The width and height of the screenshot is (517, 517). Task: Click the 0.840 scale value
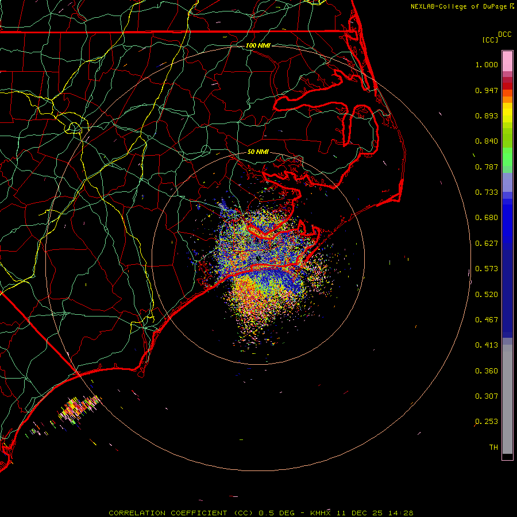pyautogui.click(x=487, y=141)
